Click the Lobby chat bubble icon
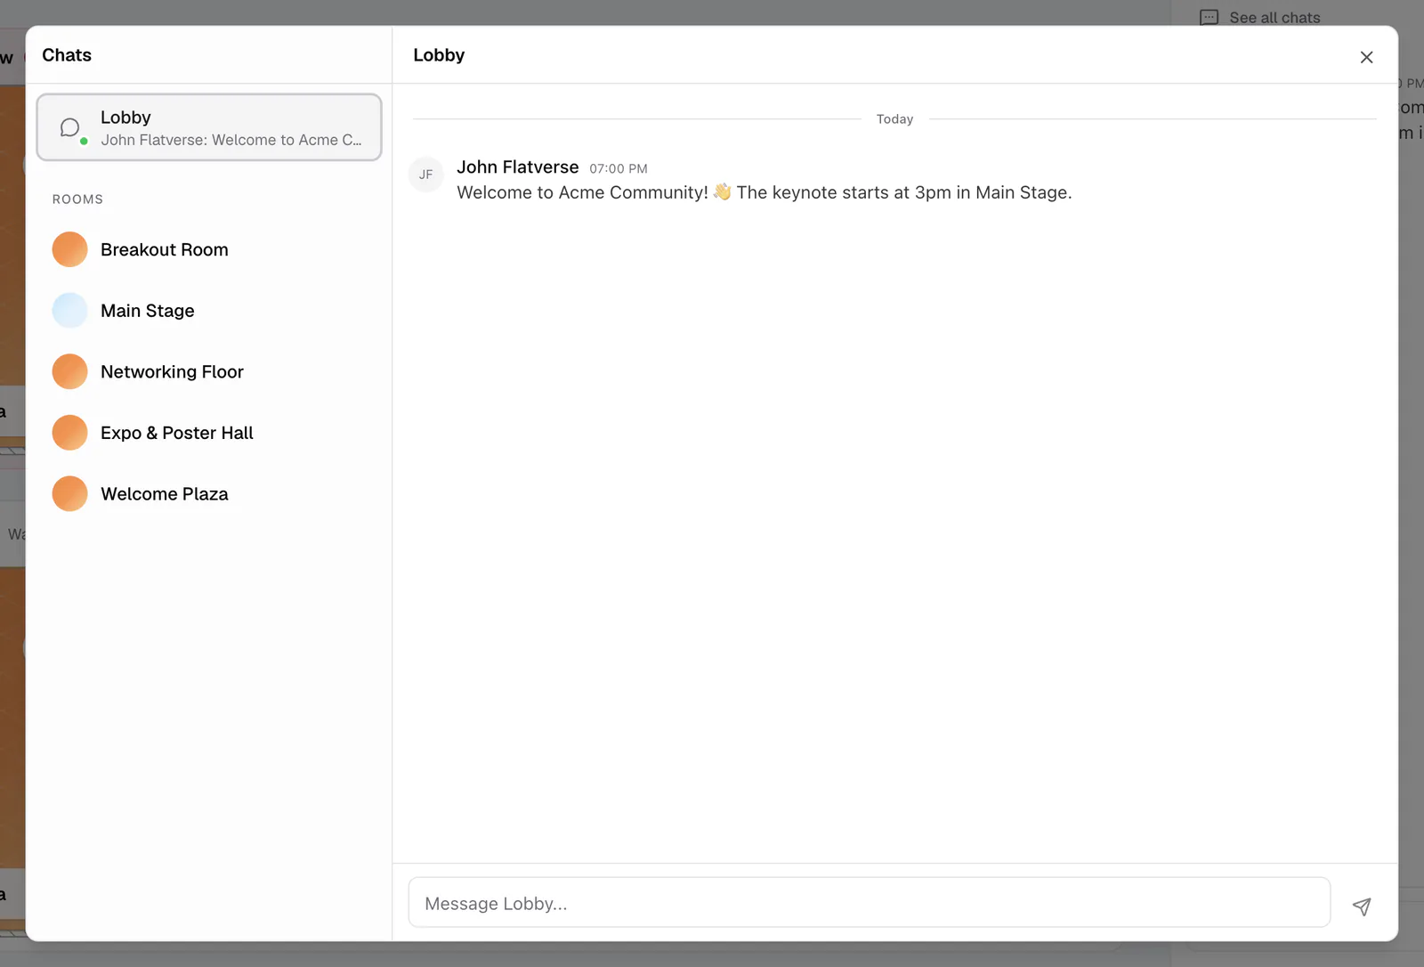1424x967 pixels. tap(70, 127)
